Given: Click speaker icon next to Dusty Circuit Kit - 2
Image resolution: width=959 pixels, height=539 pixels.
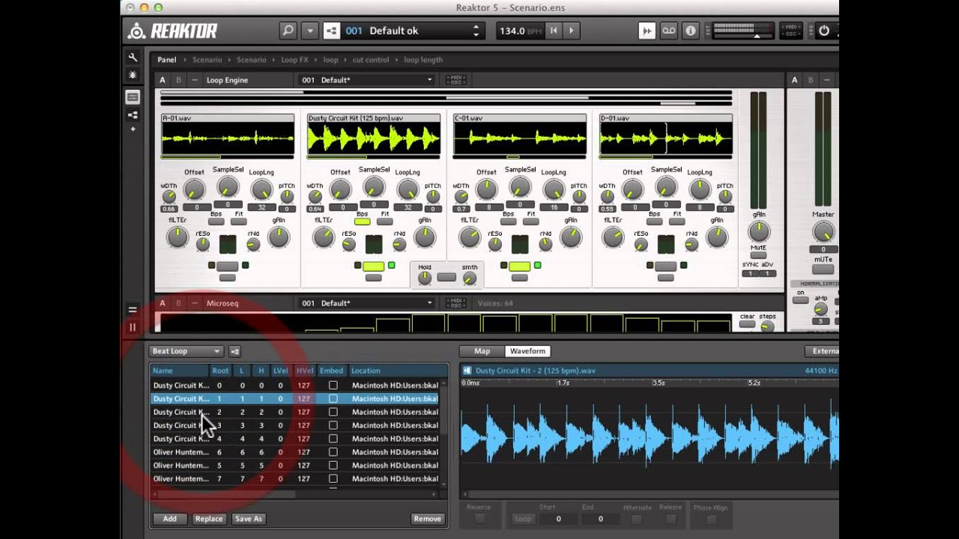Looking at the screenshot, I should click(467, 371).
